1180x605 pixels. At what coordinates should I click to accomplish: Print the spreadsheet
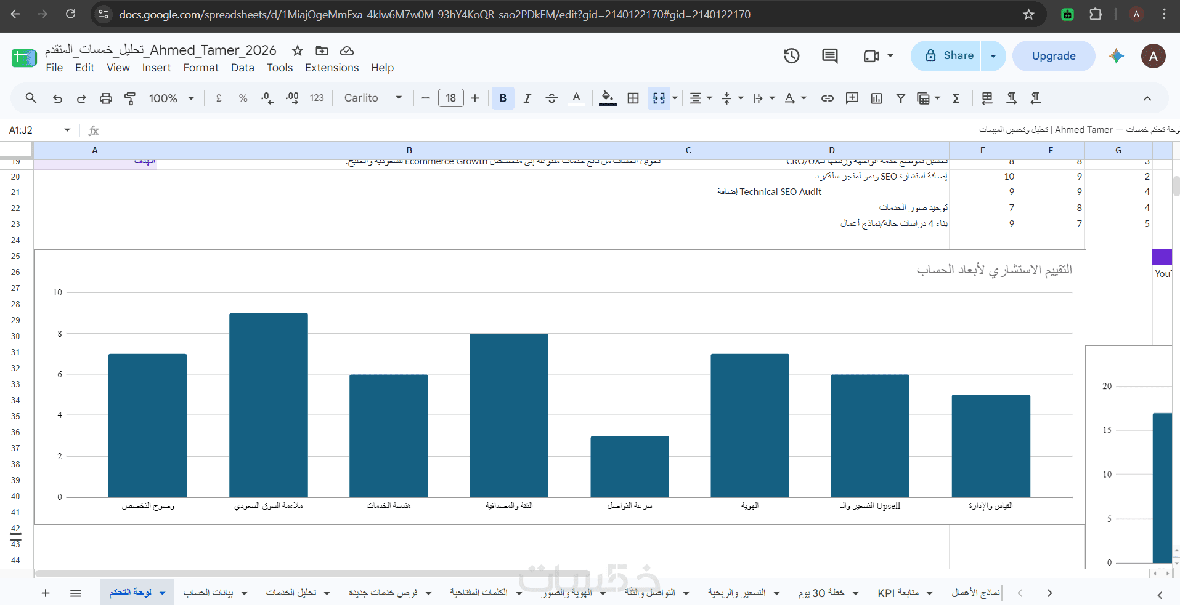coord(106,98)
